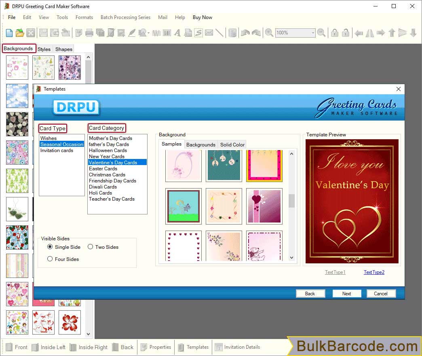Open the Buy Now menu
Image resolution: width=422 pixels, height=356 pixels.
(x=203, y=17)
